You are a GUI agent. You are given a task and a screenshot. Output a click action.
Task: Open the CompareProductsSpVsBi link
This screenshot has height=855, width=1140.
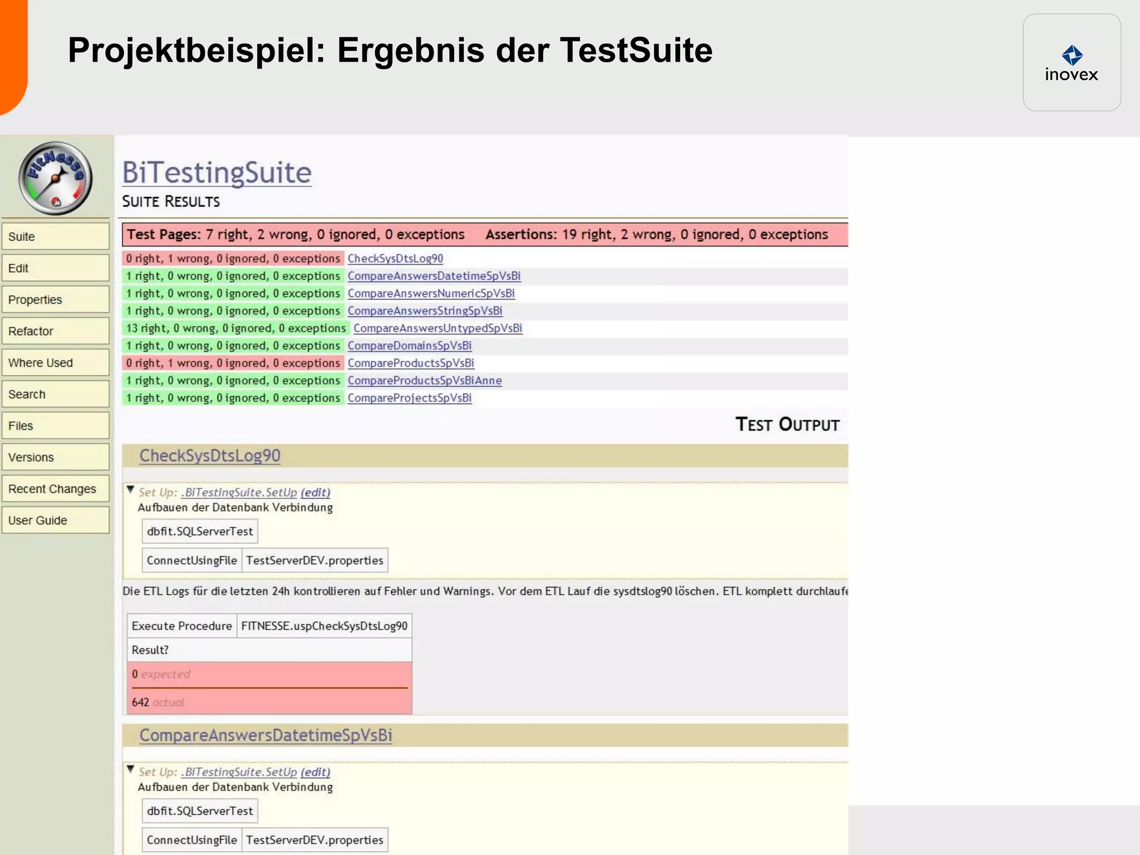tap(411, 363)
